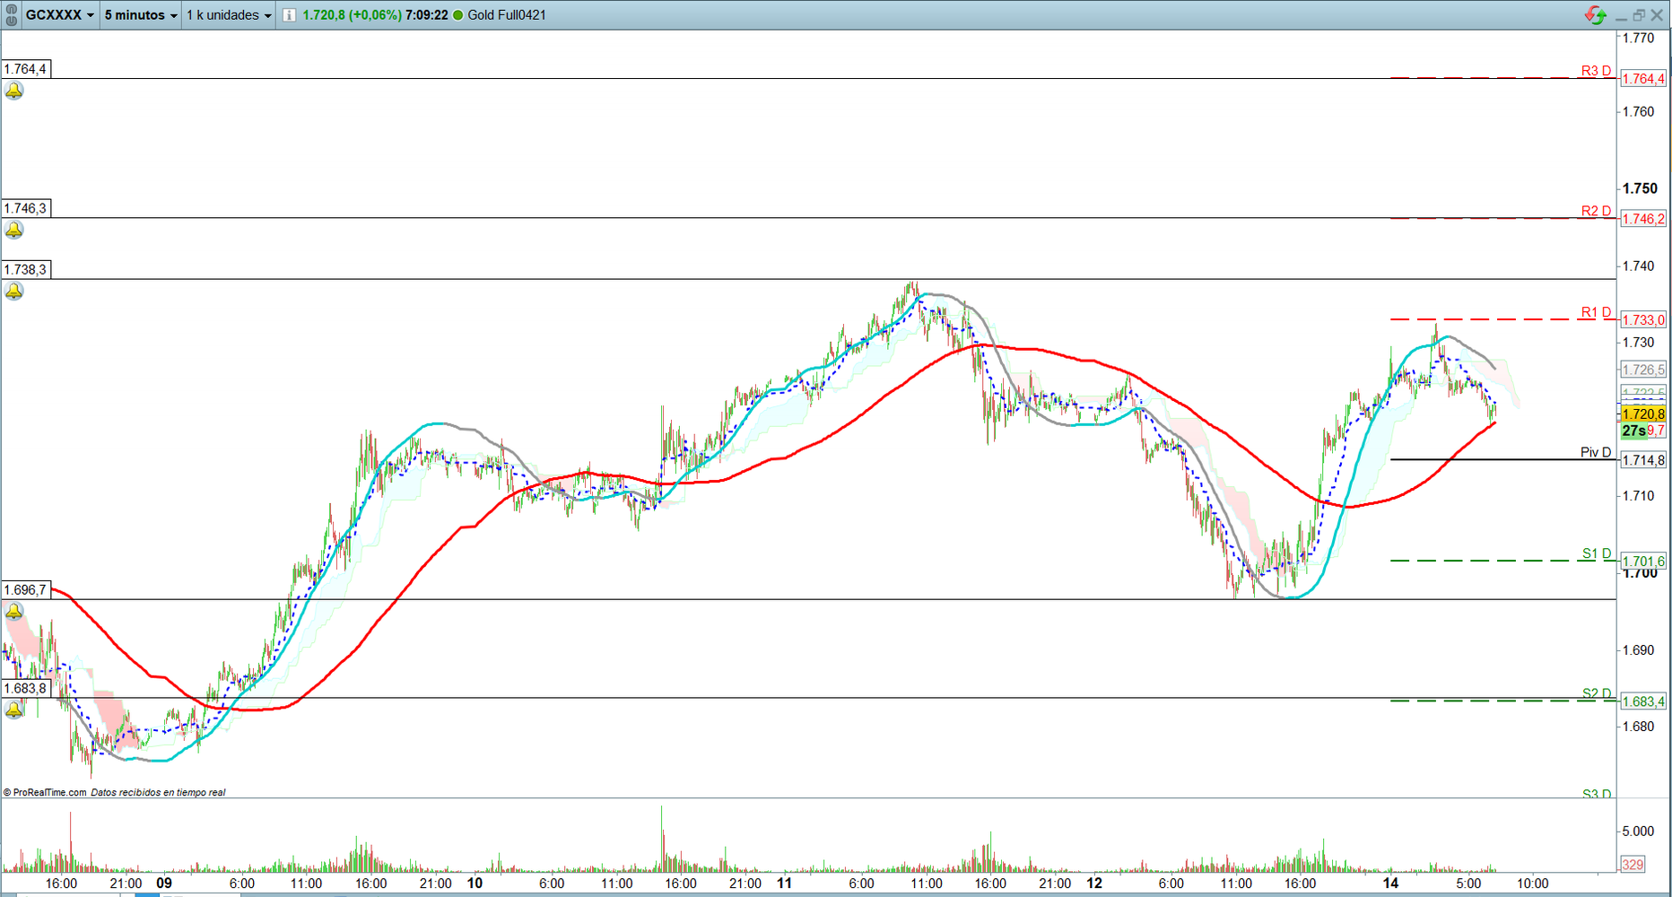Open the GCXXXX instrument dropdown
Screen dimensions: 1672x897
click(x=59, y=15)
